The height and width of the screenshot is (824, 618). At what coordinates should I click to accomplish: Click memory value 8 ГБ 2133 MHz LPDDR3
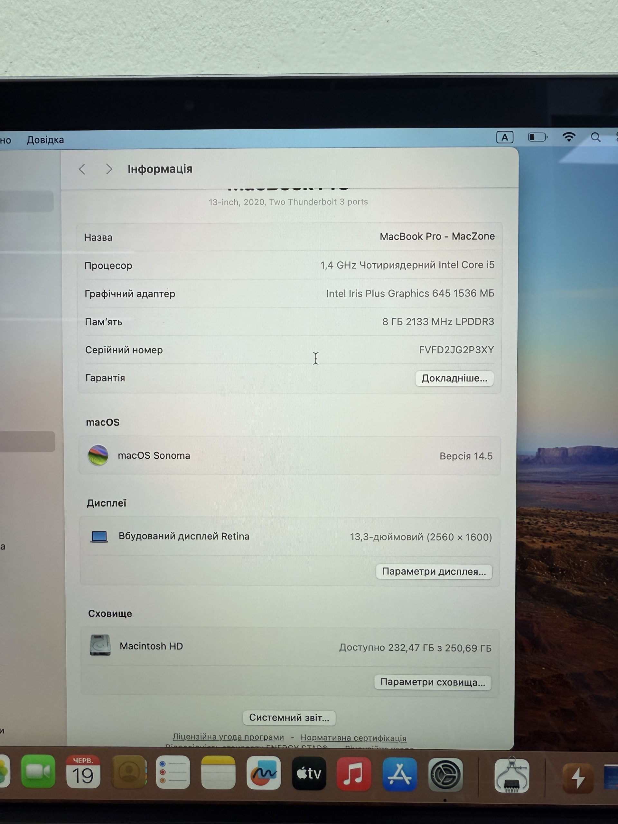pyautogui.click(x=438, y=322)
